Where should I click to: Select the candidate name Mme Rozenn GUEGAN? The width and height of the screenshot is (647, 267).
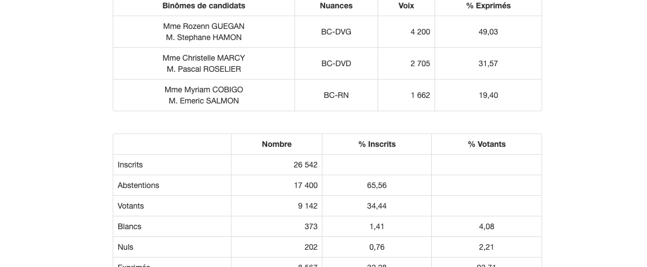[x=204, y=26]
